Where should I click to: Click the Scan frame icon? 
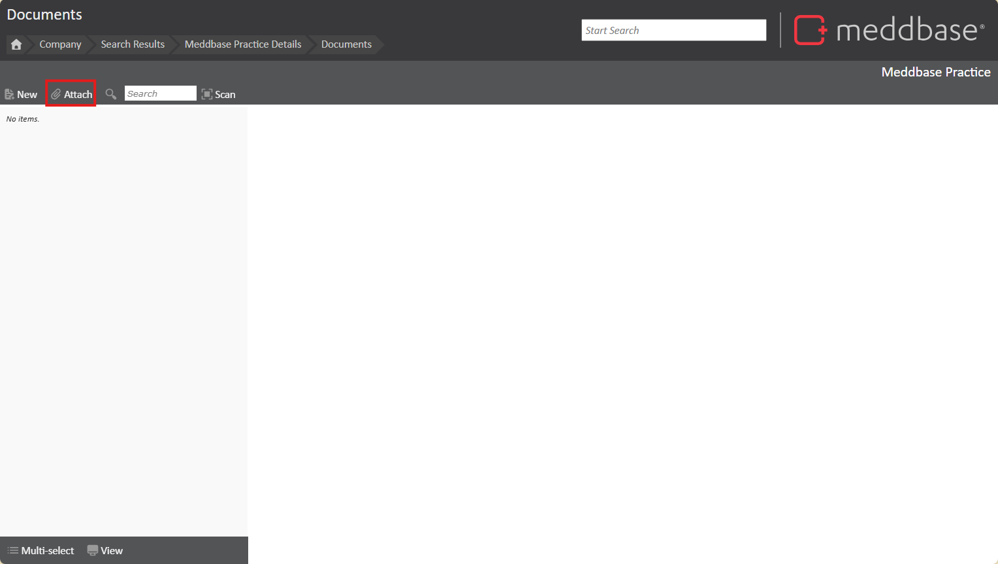click(207, 94)
